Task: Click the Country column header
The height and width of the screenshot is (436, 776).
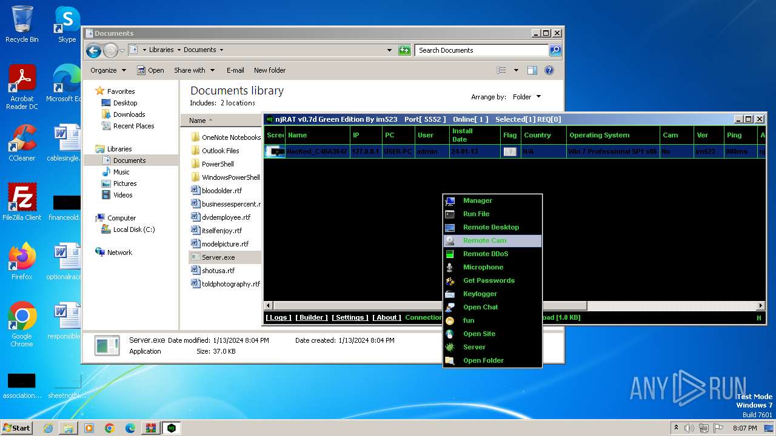Action: pos(543,135)
